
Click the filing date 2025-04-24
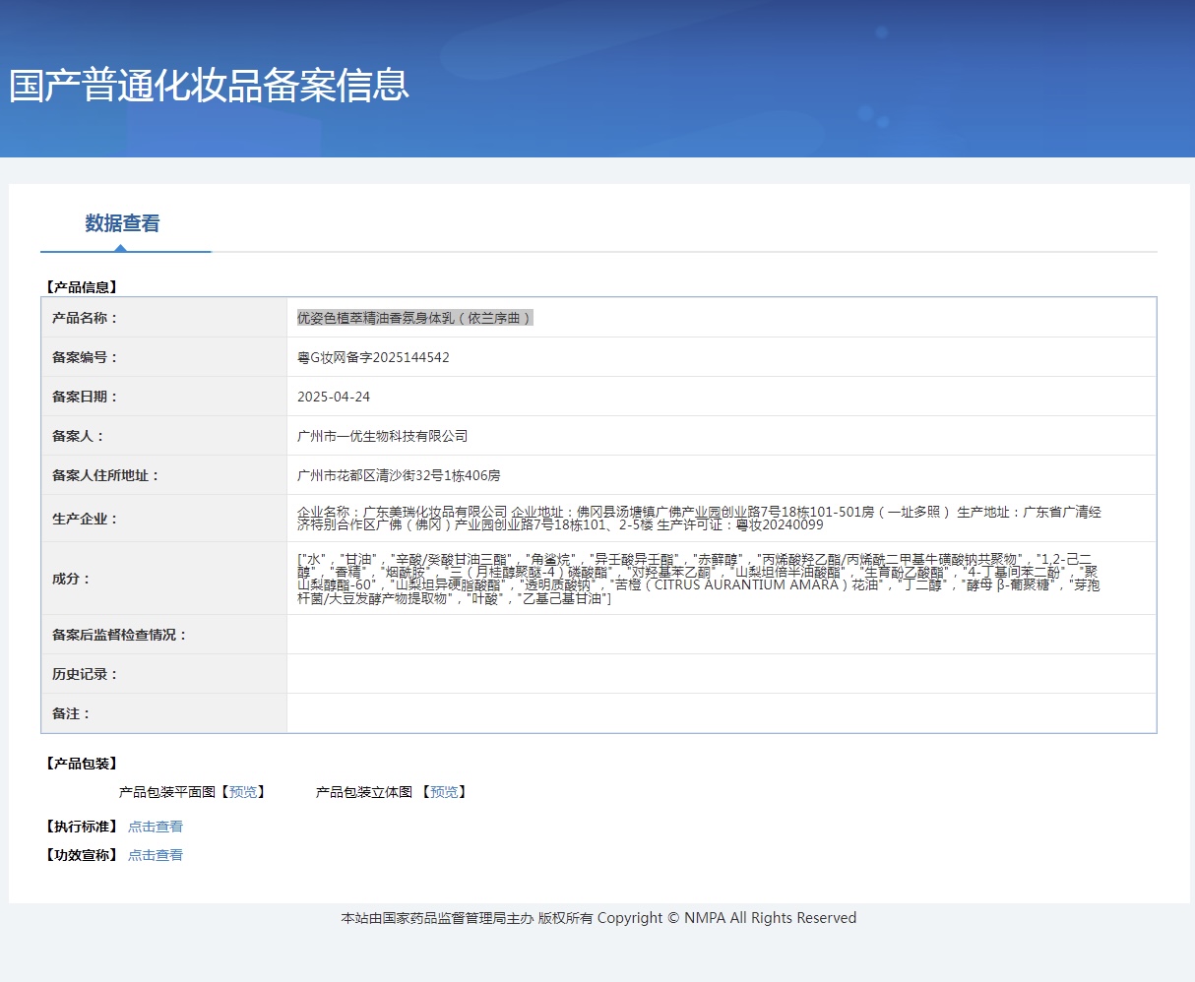[x=334, y=397]
